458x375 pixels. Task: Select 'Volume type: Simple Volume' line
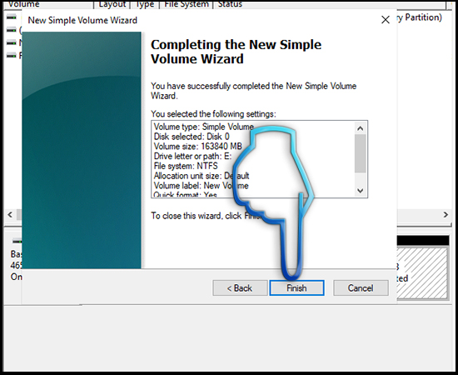coord(203,127)
